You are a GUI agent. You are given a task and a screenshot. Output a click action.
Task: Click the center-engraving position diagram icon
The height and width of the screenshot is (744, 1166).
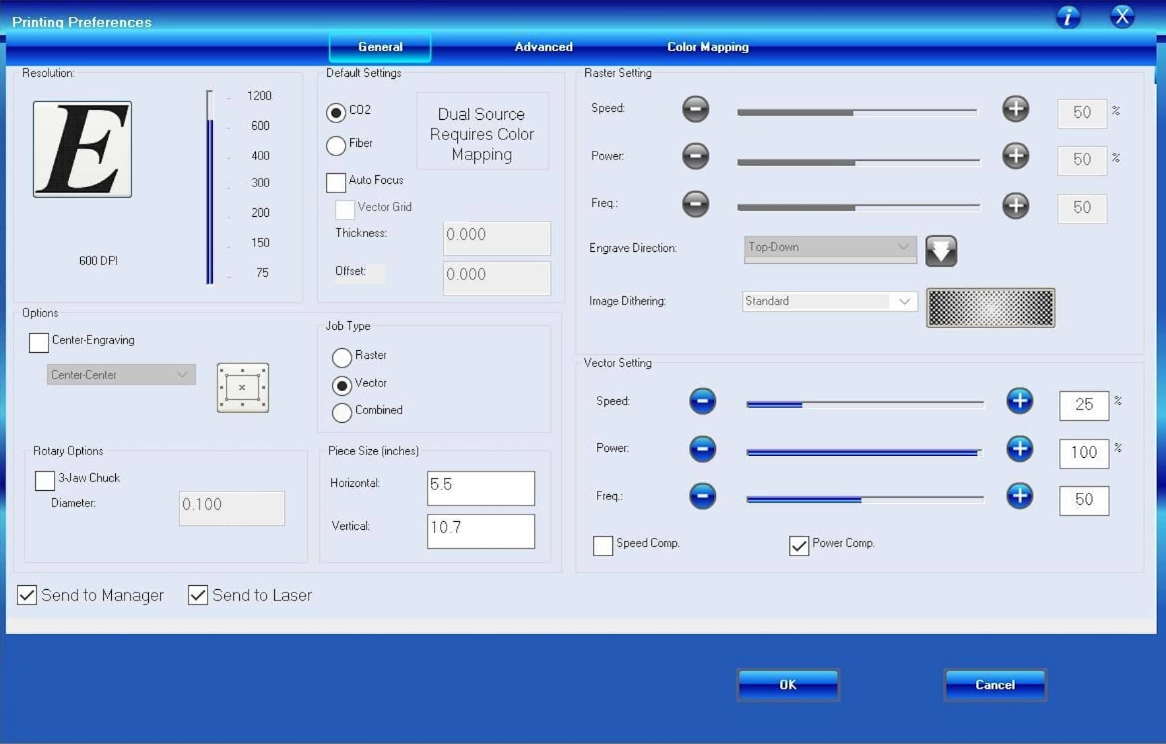pyautogui.click(x=242, y=388)
